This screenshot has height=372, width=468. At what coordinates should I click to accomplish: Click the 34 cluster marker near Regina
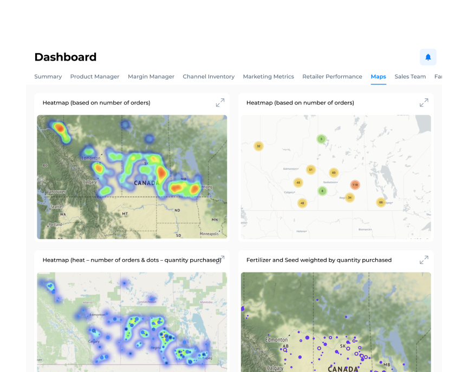pos(349,197)
